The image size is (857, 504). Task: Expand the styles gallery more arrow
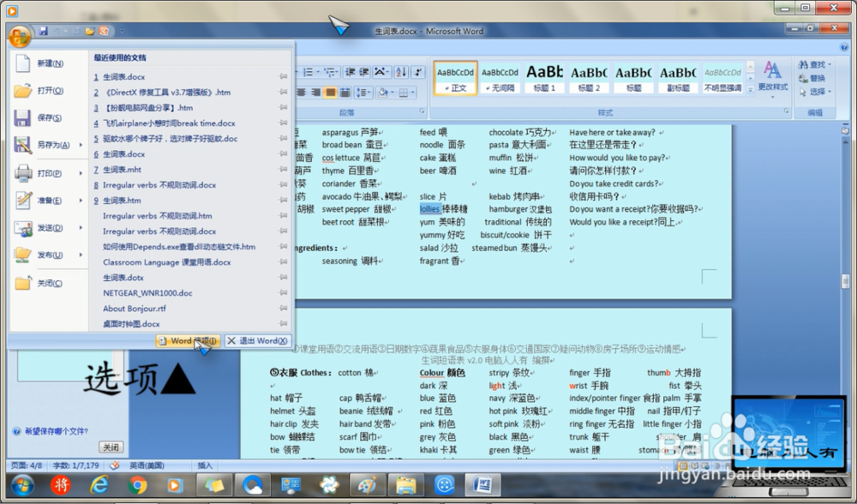751,89
